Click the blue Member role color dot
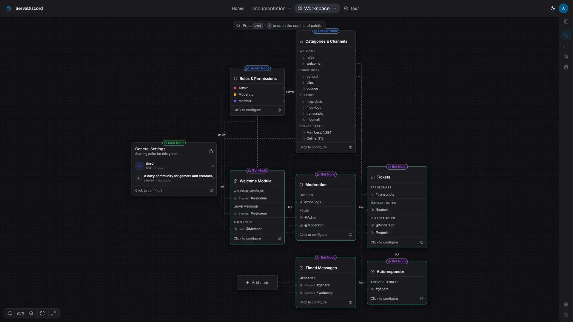Screen dimensions: 573x322 [235, 101]
